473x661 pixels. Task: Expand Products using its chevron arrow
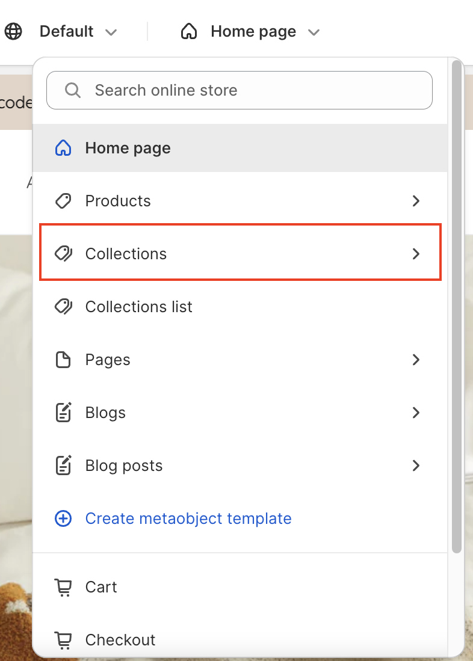416,201
